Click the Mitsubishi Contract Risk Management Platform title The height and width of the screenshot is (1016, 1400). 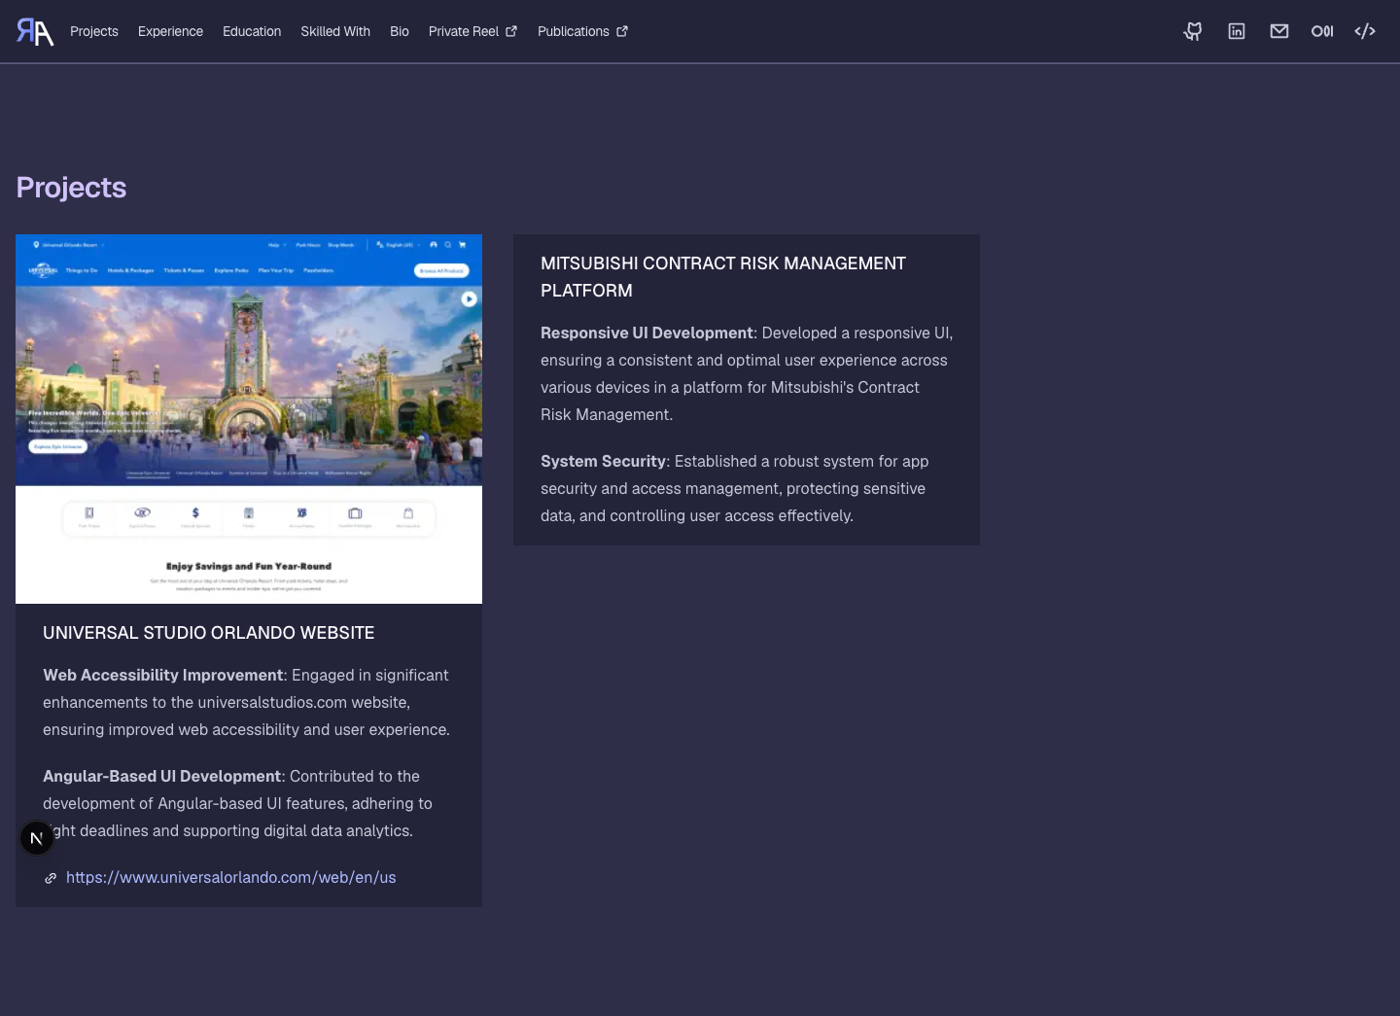click(x=723, y=277)
